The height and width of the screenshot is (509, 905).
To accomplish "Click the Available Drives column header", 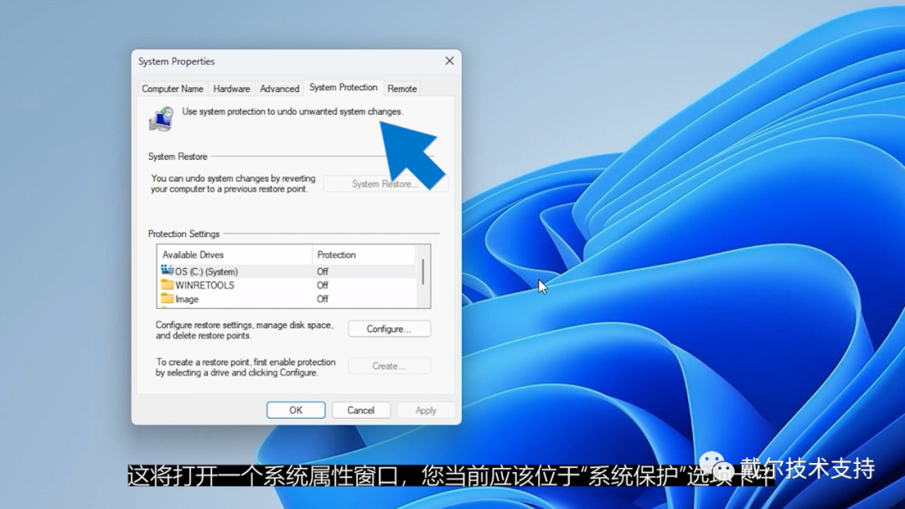I will pyautogui.click(x=235, y=254).
